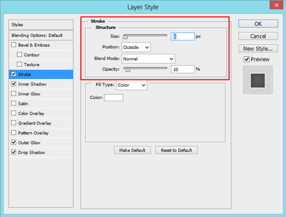Click the Size value input field
Viewport: 286px width, 217px height.
[183, 36]
